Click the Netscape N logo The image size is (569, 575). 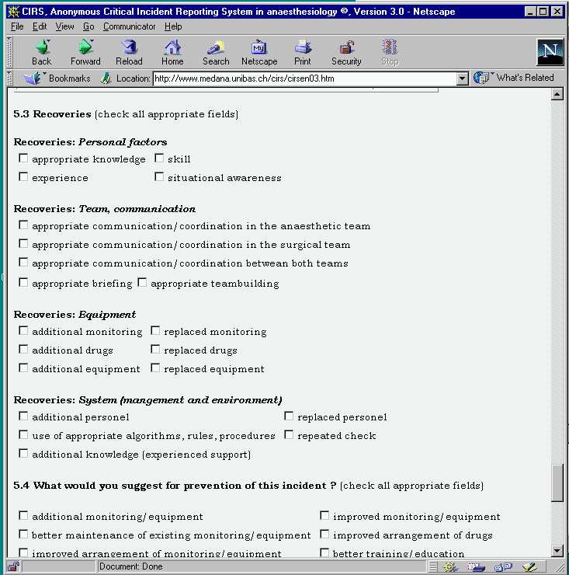[550, 52]
